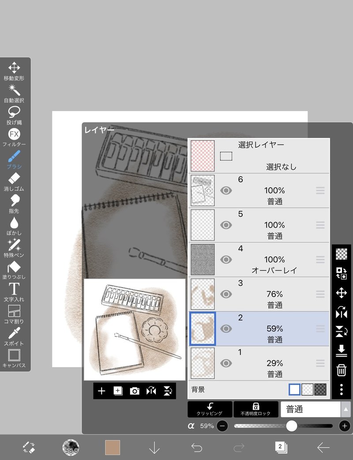The image size is (353, 460).
Task: Add a special layer with boxed plus
Action: coord(118,391)
